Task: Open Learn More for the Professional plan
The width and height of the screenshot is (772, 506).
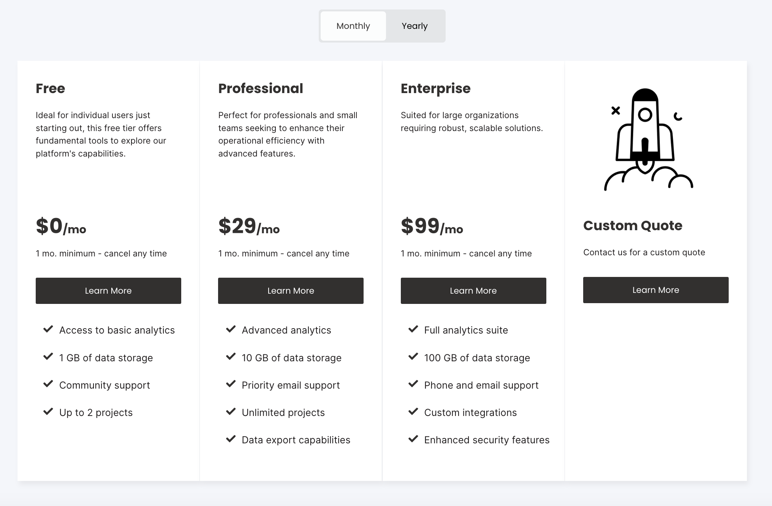Action: pyautogui.click(x=291, y=291)
